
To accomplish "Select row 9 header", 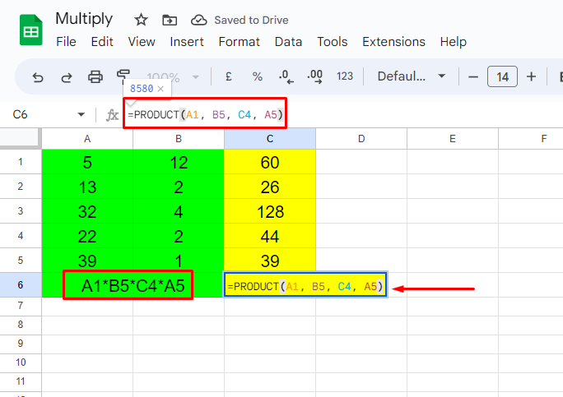I will [21, 344].
